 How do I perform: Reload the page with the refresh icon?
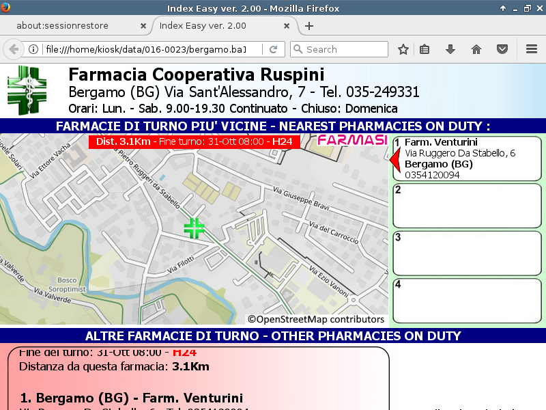pyautogui.click(x=273, y=49)
